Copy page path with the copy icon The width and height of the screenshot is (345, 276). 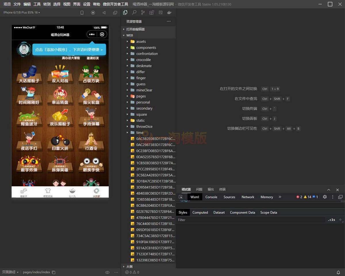(x=53, y=272)
